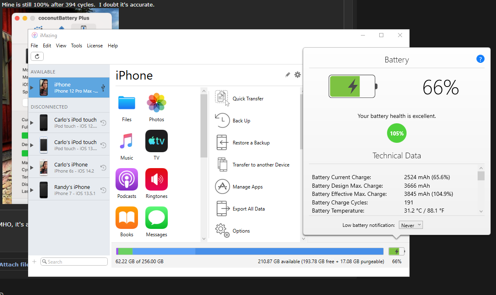Open the Messages app icon
496x295 pixels.
click(156, 218)
